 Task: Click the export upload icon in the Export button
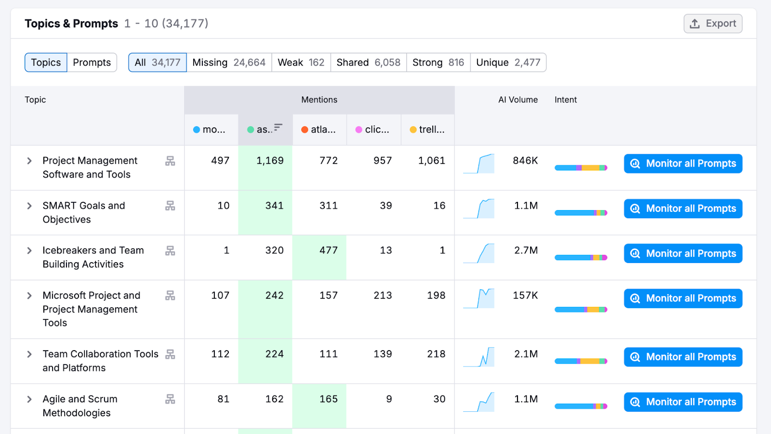pos(695,23)
